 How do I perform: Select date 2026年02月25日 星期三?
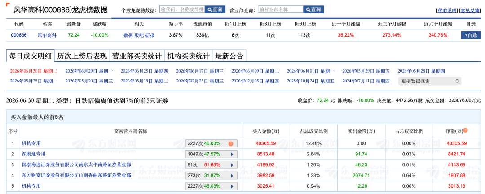pos(200,82)
